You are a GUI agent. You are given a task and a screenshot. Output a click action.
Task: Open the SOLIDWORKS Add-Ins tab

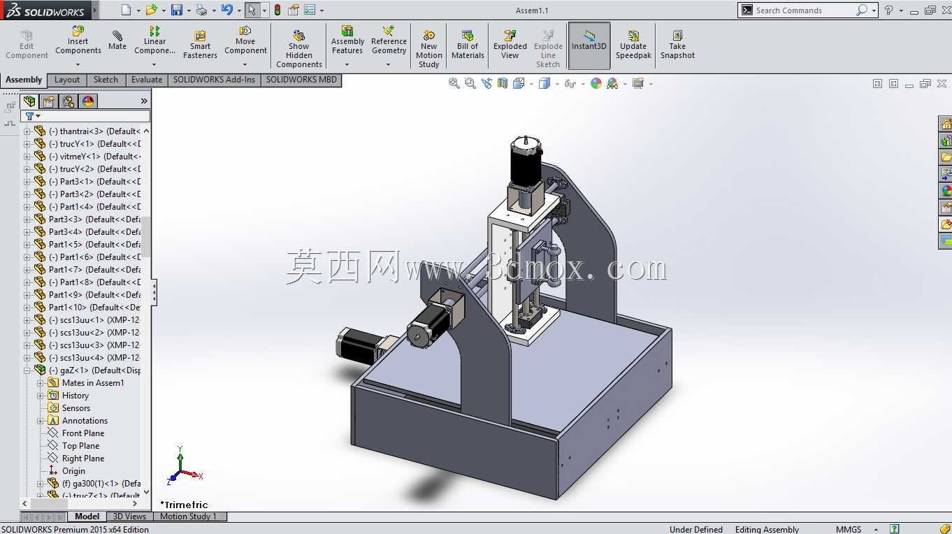[x=214, y=80]
